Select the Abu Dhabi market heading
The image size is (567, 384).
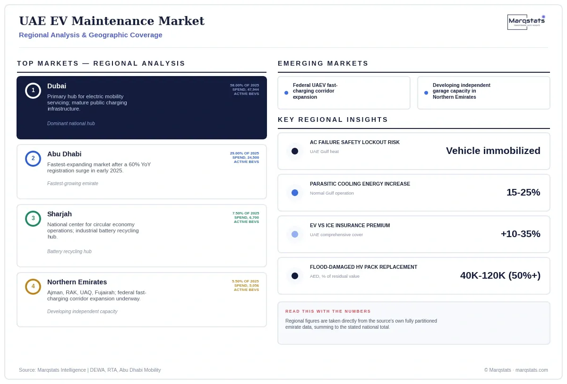64,154
